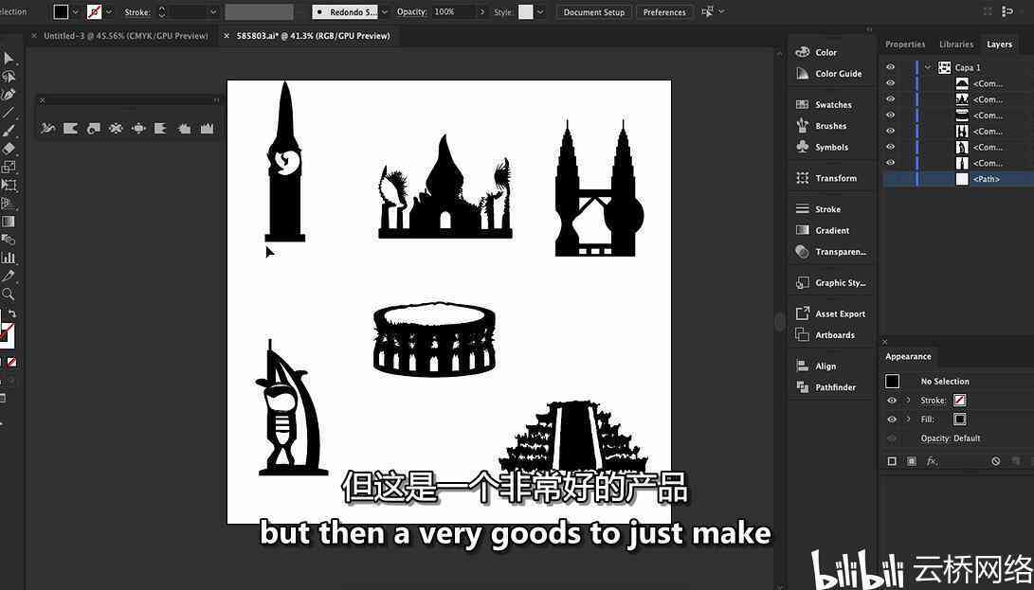Click Stroke color swatch in Appearance panel
This screenshot has height=590, width=1034.
coord(959,401)
